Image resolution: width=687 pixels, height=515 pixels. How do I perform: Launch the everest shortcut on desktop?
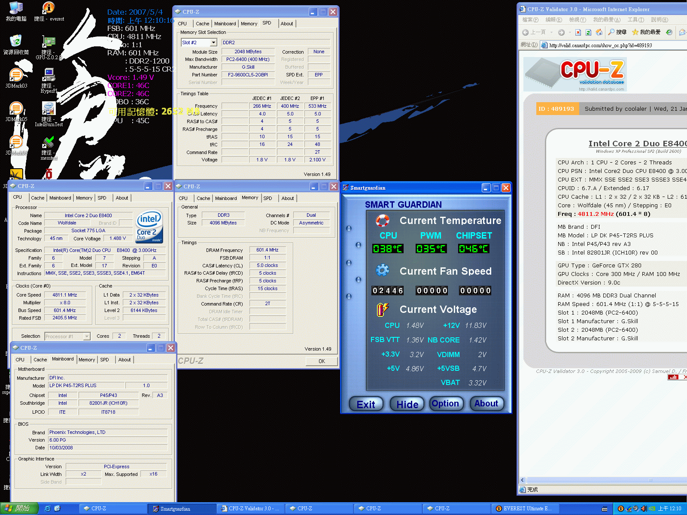pyautogui.click(x=49, y=12)
